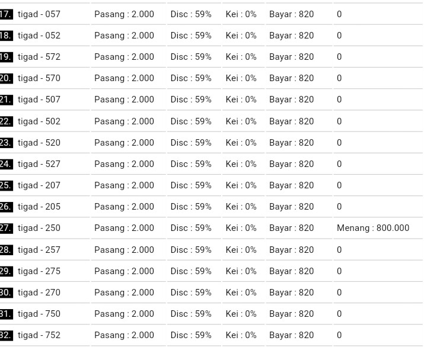Select the tigad - 572 bet entry
The height and width of the screenshot is (347, 424).
[39, 57]
